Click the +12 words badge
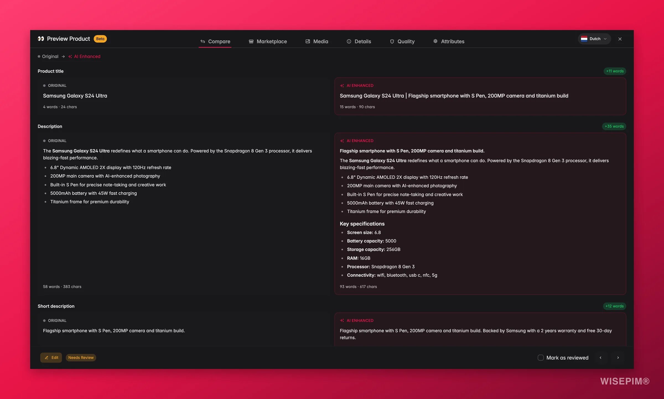This screenshot has height=399, width=664. coord(614,306)
